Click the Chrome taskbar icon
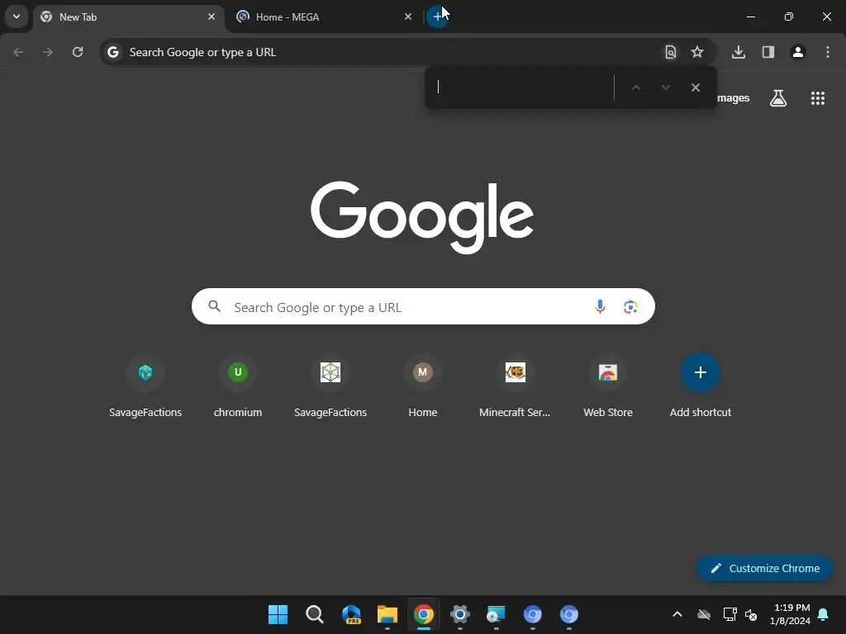Viewport: 846px width, 634px height. 424,614
